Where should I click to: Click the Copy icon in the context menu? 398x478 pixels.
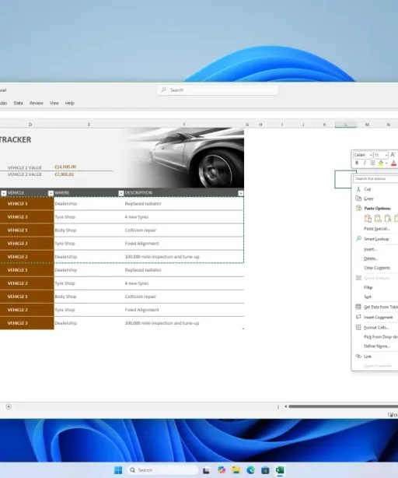[358, 199]
